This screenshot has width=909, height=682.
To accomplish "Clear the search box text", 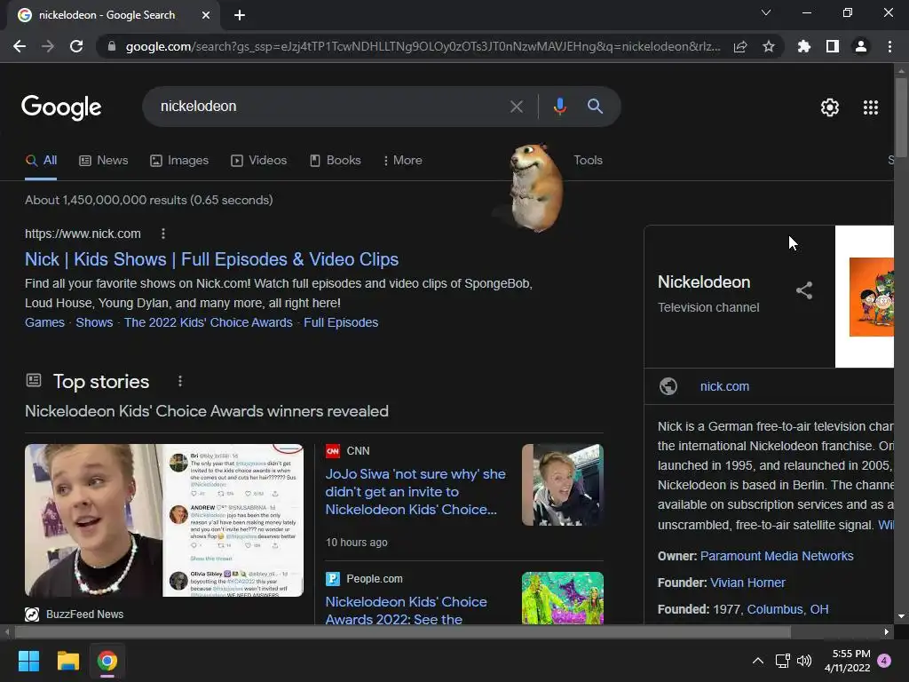I will coord(516,107).
